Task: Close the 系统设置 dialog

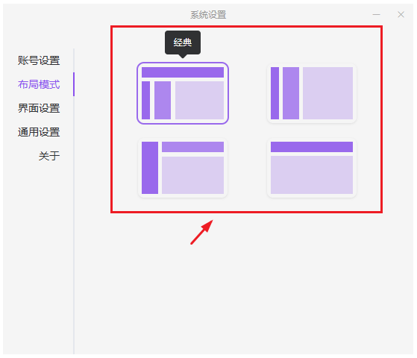Action: pyautogui.click(x=401, y=15)
